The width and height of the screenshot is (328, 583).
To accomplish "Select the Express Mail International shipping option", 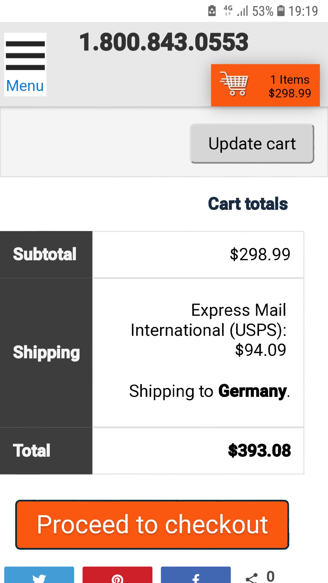I will (x=209, y=330).
